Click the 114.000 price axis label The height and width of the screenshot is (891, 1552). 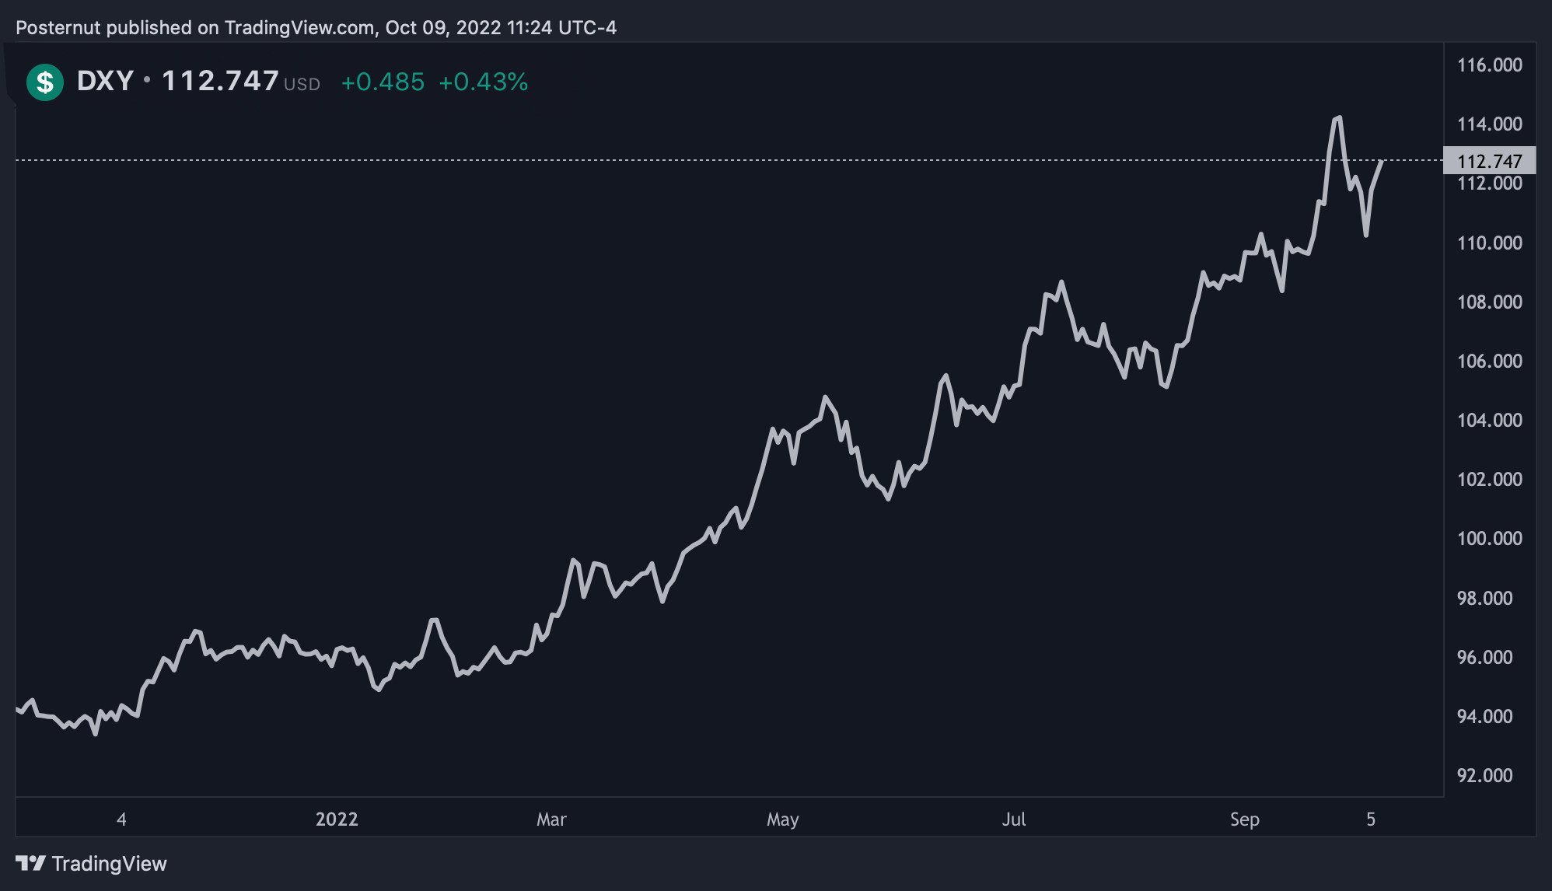[1489, 124]
